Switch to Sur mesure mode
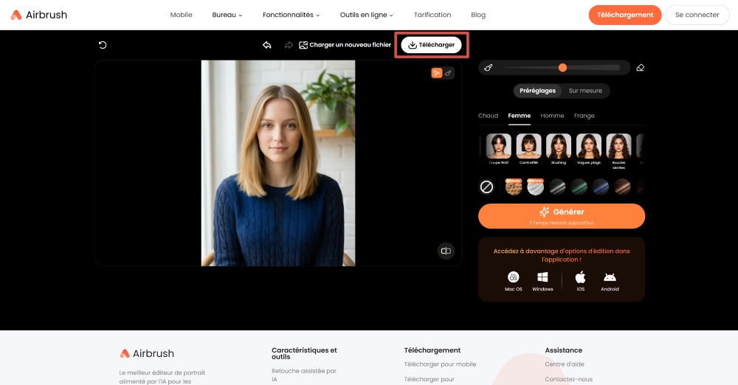Screen dimensions: 738x385 pyautogui.click(x=585, y=91)
